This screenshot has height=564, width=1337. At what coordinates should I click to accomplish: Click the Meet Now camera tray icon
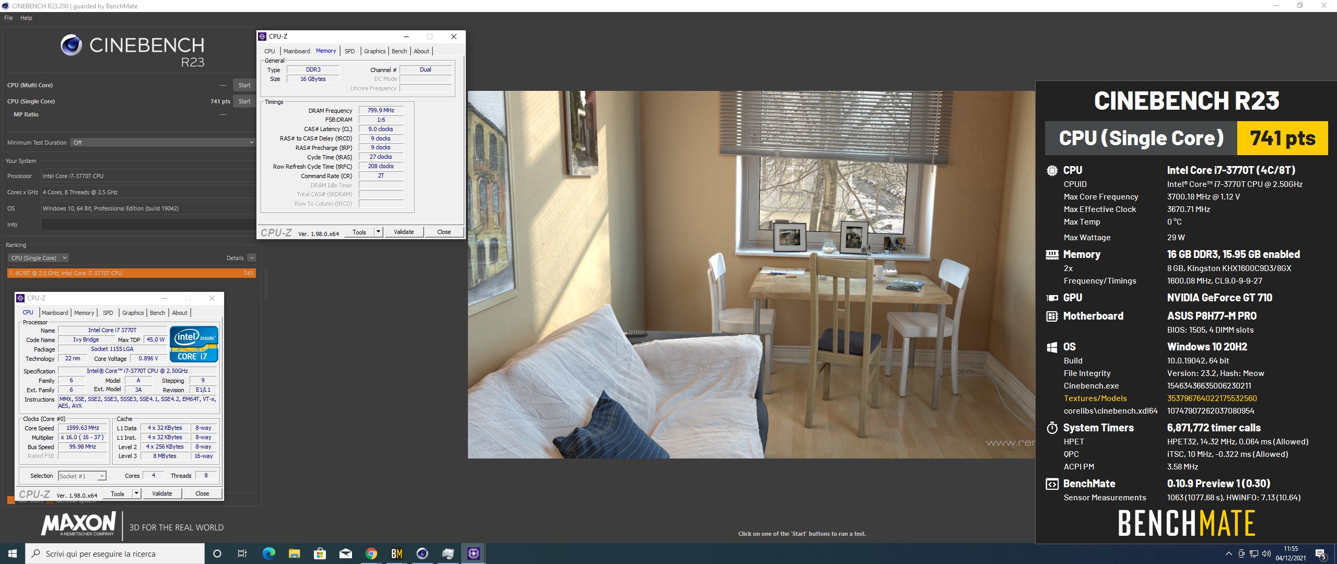(x=1241, y=554)
